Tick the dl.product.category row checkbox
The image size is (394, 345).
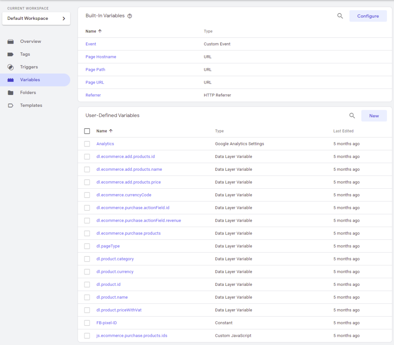[87, 259]
